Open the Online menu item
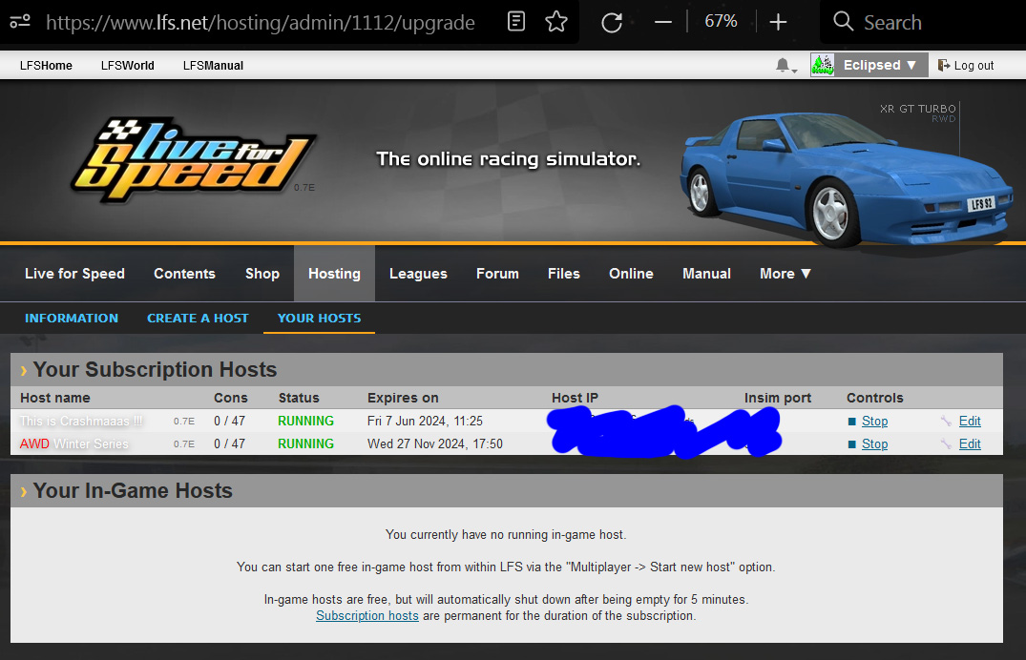 (x=632, y=274)
